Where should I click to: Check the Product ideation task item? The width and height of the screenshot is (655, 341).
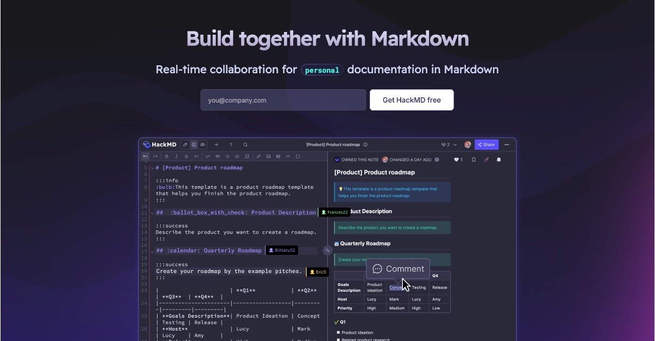pyautogui.click(x=339, y=332)
